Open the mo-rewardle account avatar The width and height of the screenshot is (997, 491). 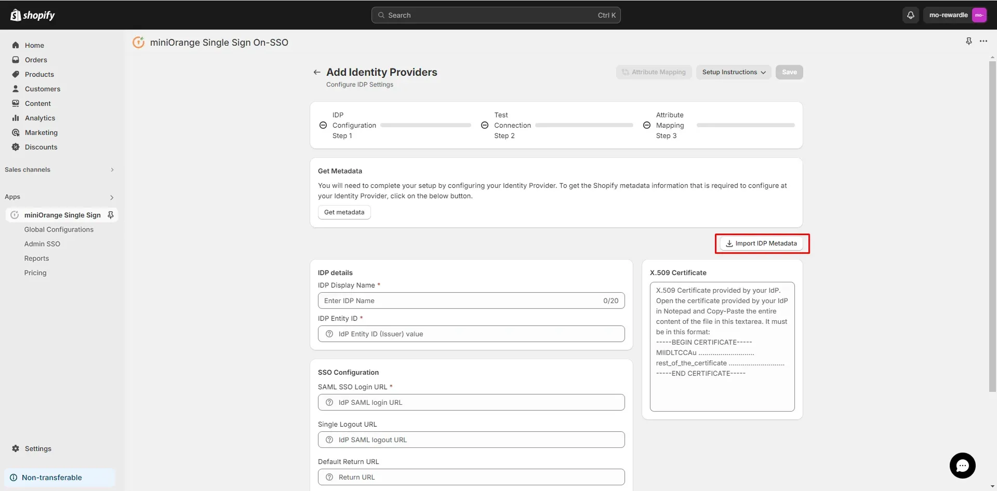(979, 15)
